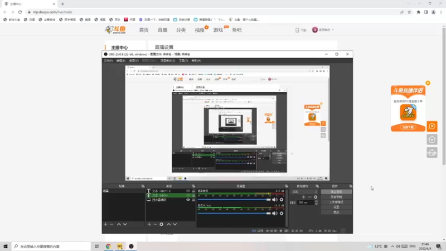The height and width of the screenshot is (251, 446).
Task: Mute the microphone/Aux speaker icon
Action: [x=274, y=214]
